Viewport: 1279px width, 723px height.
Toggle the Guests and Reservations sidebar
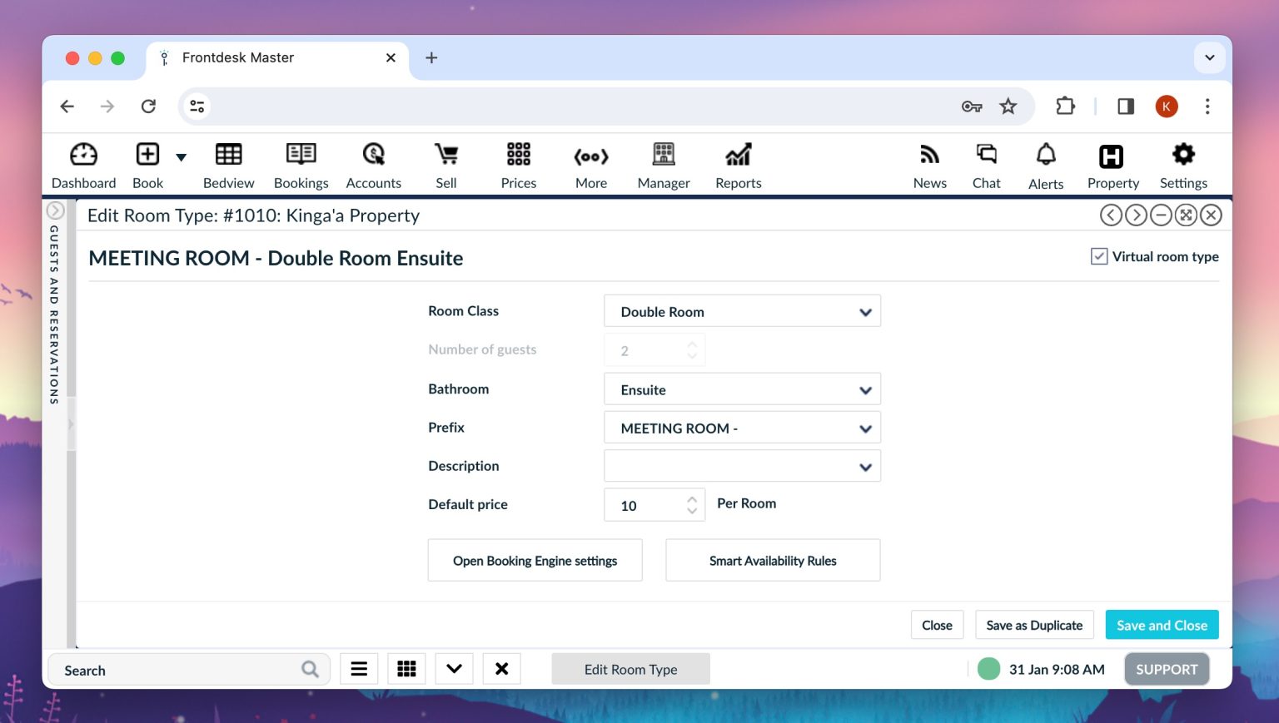tap(55, 210)
